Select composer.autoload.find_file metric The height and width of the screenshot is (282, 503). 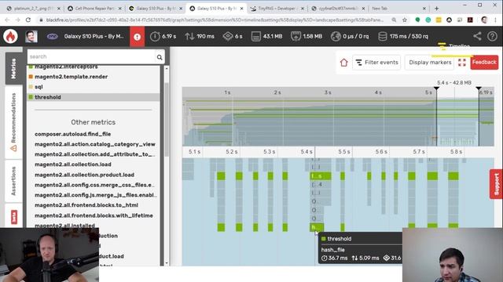[x=73, y=134]
